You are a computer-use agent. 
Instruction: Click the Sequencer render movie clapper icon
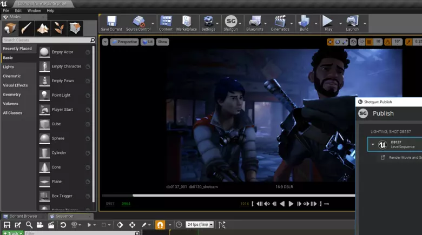[51, 225]
